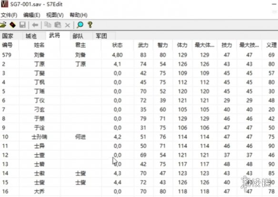Viewport: 278px width, 197px height.
Task: Sort by the 武力 column header
Action: point(143,45)
